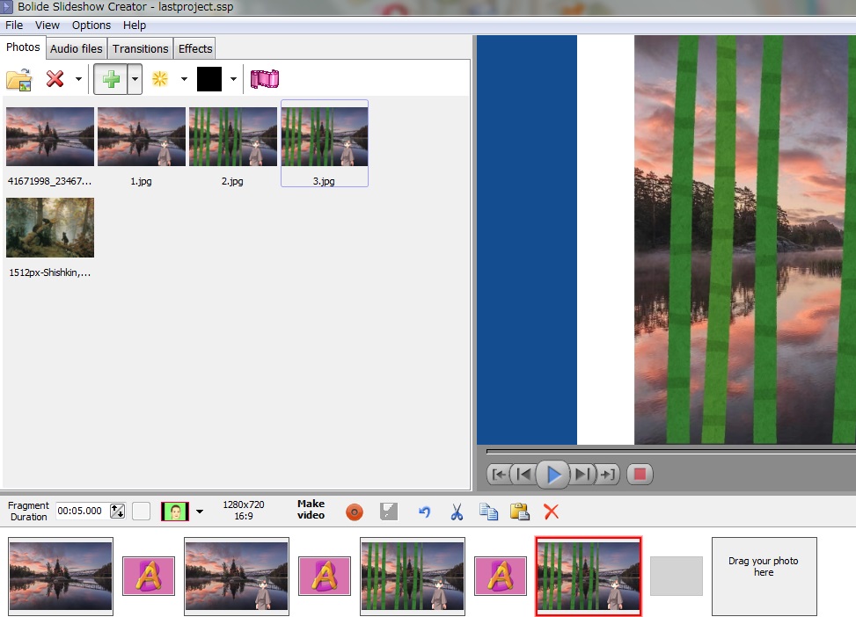Click the red X remove photo icon

tap(55, 79)
